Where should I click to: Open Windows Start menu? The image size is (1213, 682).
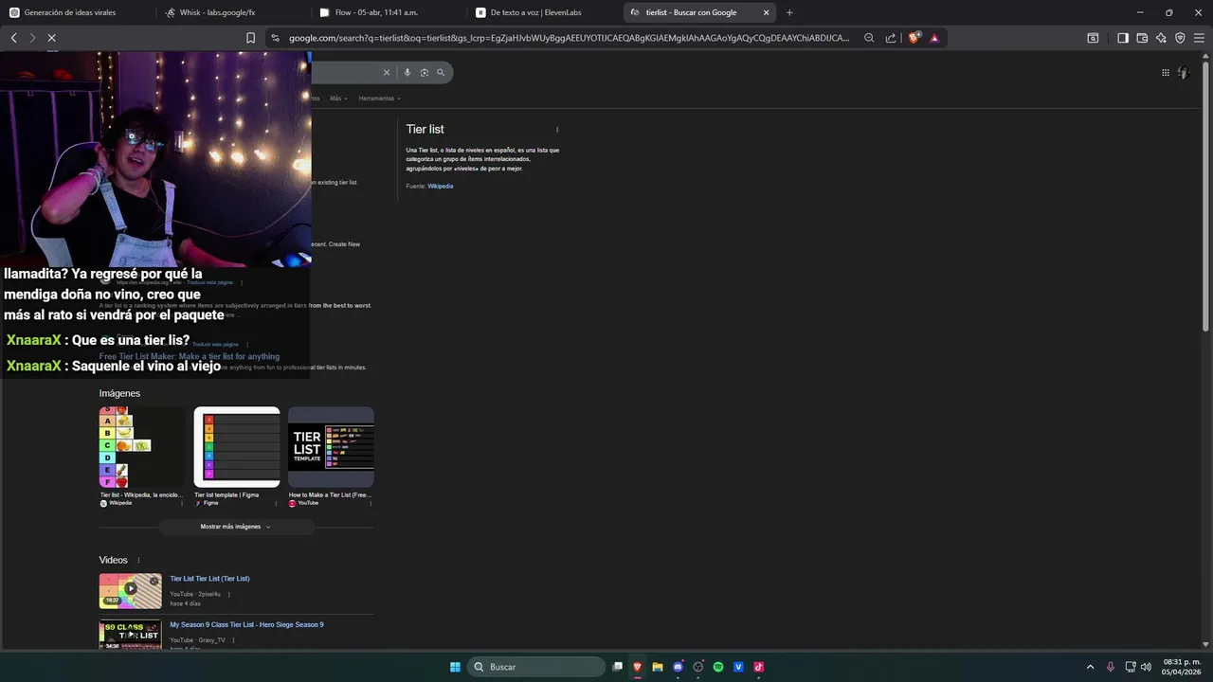click(455, 667)
